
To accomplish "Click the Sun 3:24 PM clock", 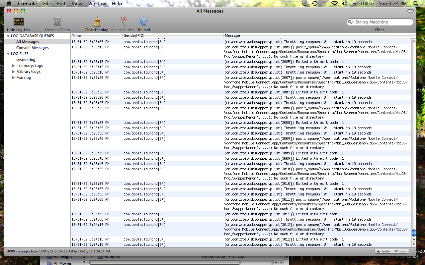I will click(x=392, y=4).
